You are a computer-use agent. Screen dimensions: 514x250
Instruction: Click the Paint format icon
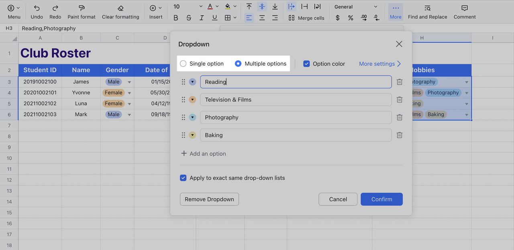pos(82,8)
